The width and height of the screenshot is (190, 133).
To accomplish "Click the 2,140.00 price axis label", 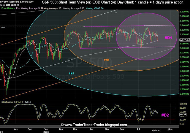I will click(x=184, y=25).
